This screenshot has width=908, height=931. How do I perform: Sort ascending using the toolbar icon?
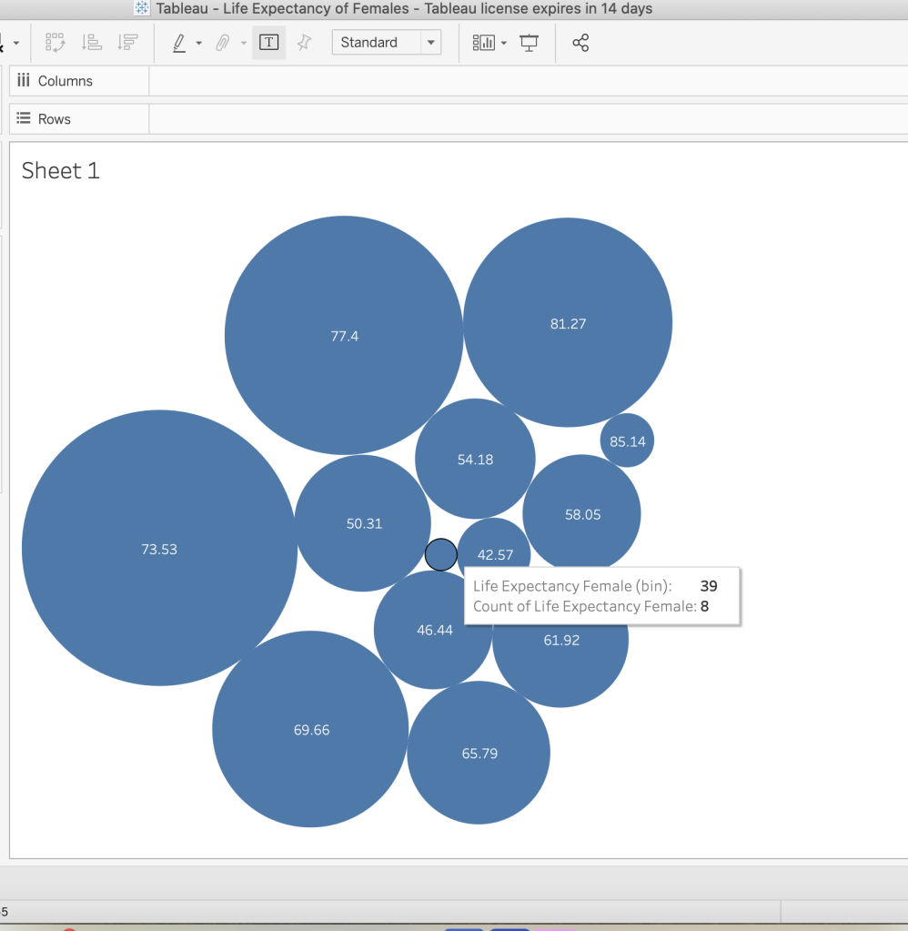tap(92, 43)
